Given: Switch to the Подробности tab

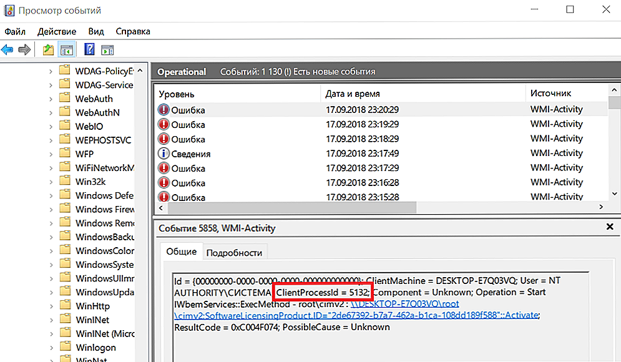Looking at the screenshot, I should pos(234,252).
